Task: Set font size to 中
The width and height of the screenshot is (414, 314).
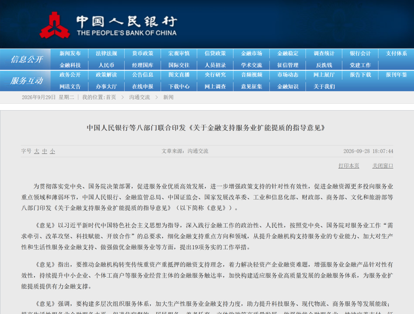Action: tap(44, 151)
